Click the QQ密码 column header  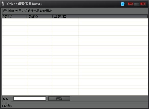click(40, 16)
